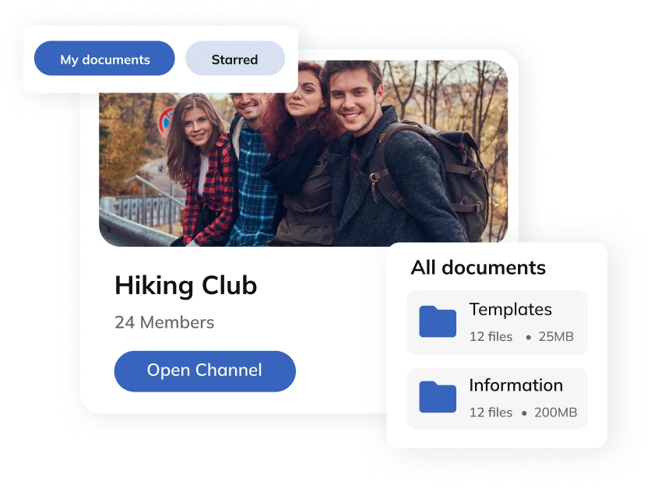Click 12 files under Templates

(491, 336)
